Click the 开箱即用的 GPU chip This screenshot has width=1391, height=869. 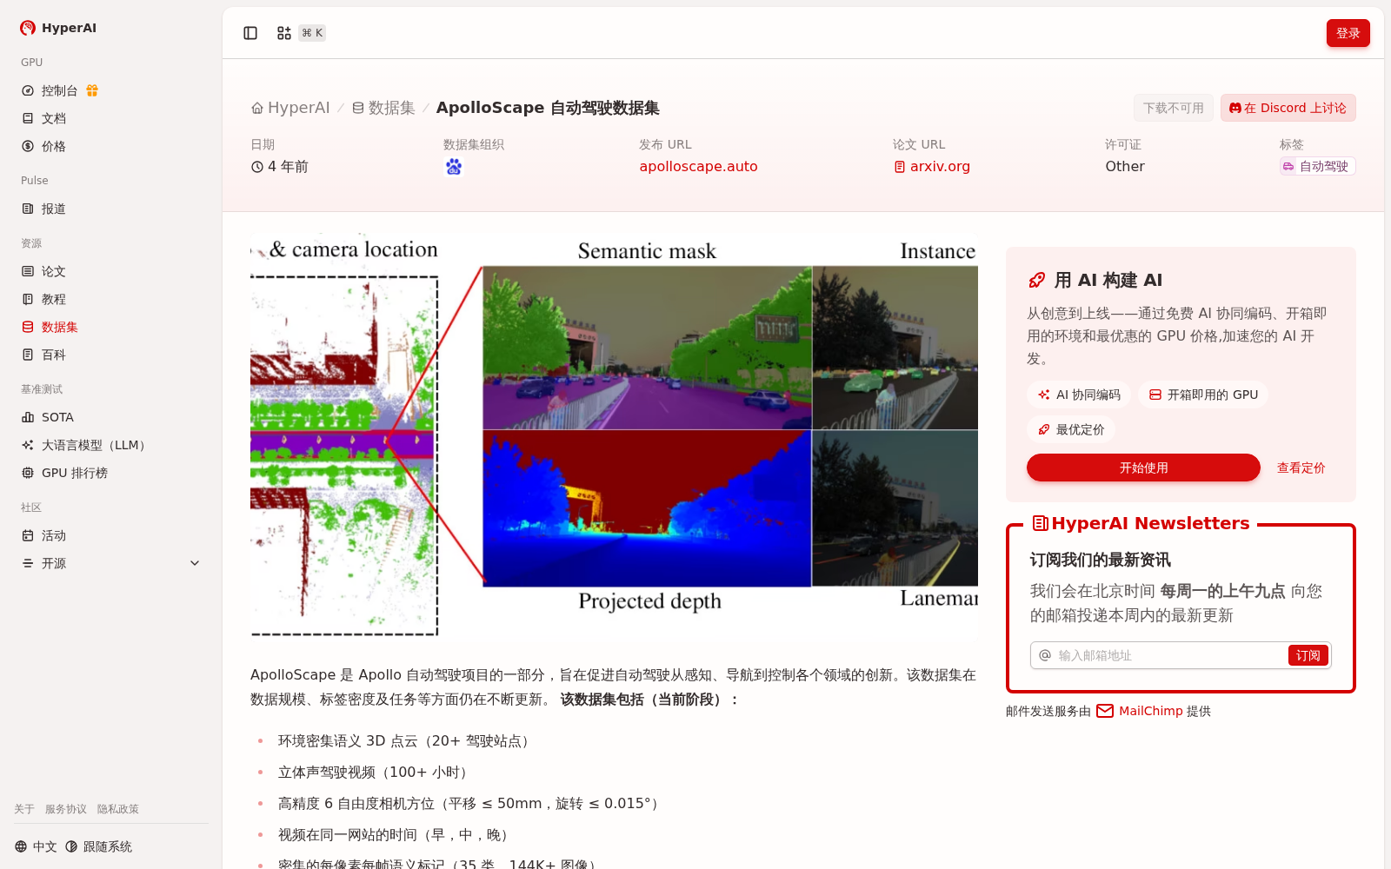coord(1203,395)
